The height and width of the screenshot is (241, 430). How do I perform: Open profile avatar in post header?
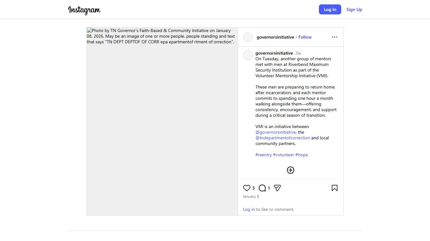point(248,37)
